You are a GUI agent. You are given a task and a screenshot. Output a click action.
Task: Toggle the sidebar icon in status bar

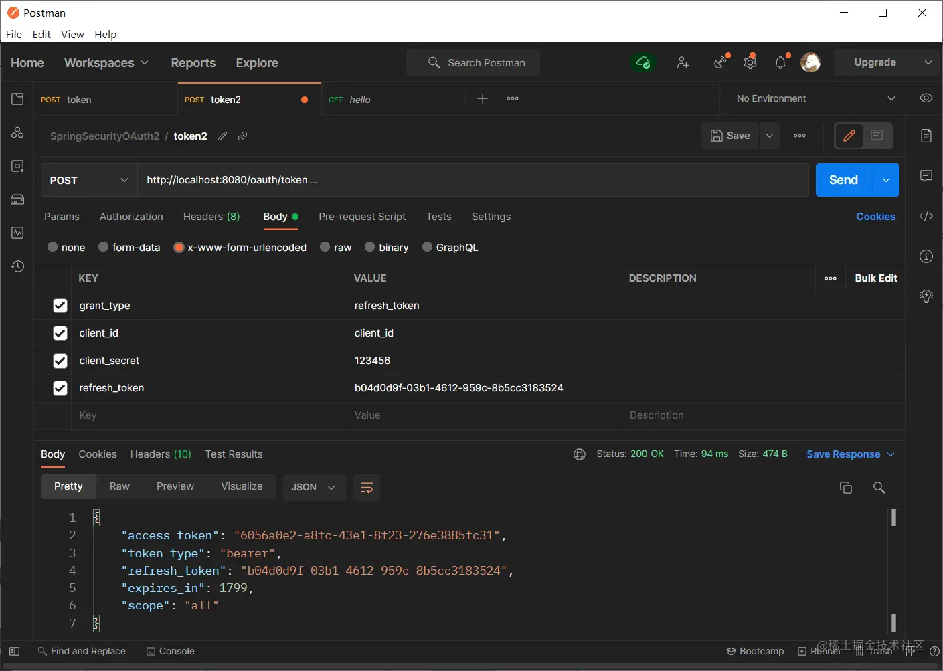click(x=15, y=651)
